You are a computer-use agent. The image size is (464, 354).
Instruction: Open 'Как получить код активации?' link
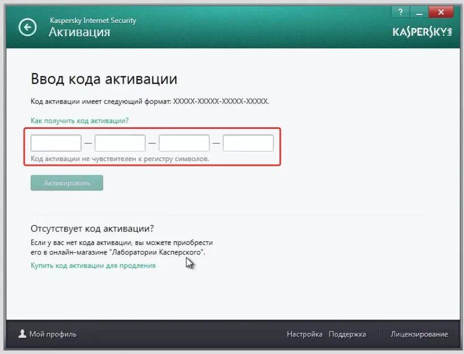point(80,120)
